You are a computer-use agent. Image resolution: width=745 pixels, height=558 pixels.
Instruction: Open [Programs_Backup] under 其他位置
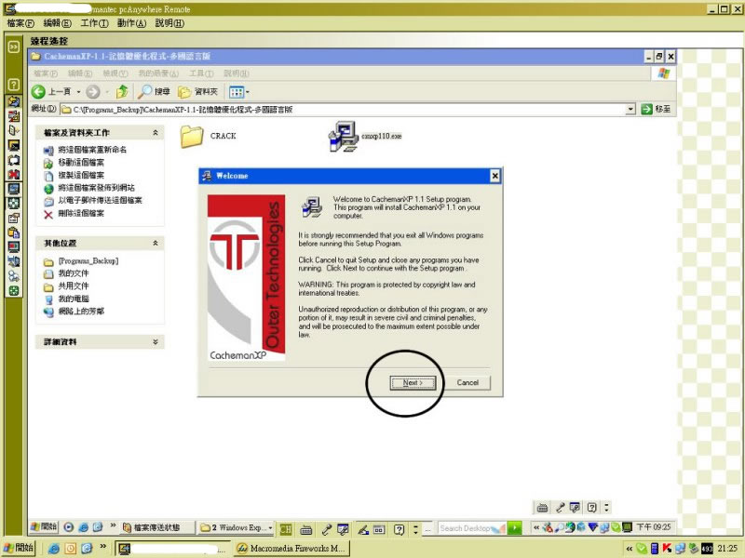click(x=88, y=261)
